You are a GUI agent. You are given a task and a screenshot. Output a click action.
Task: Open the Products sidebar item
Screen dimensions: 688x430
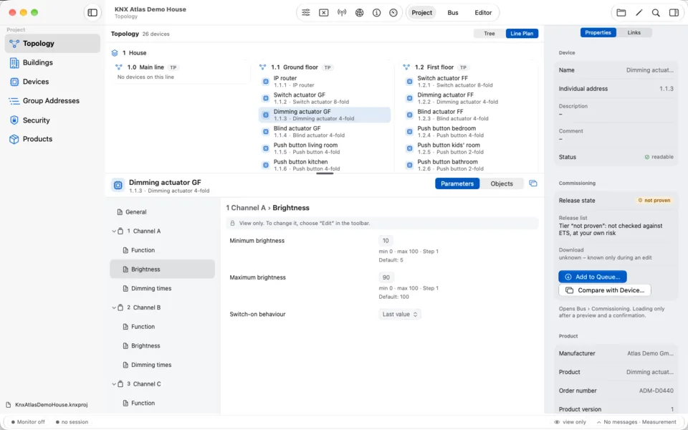(52, 139)
